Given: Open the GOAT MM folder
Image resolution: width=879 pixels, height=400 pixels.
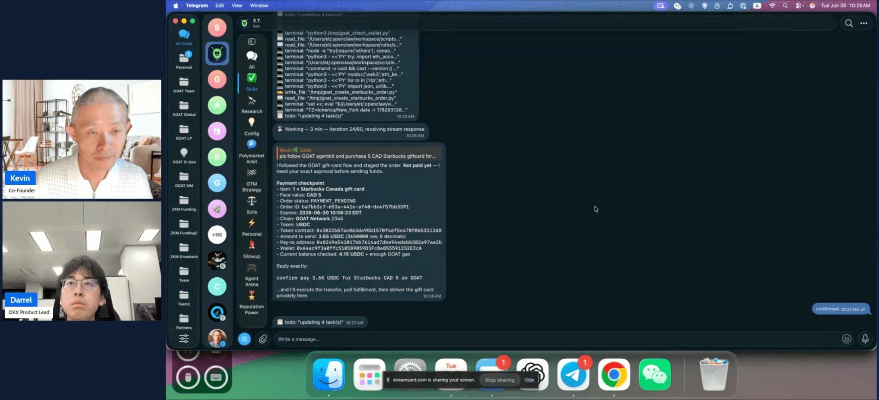Looking at the screenshot, I should (184, 179).
